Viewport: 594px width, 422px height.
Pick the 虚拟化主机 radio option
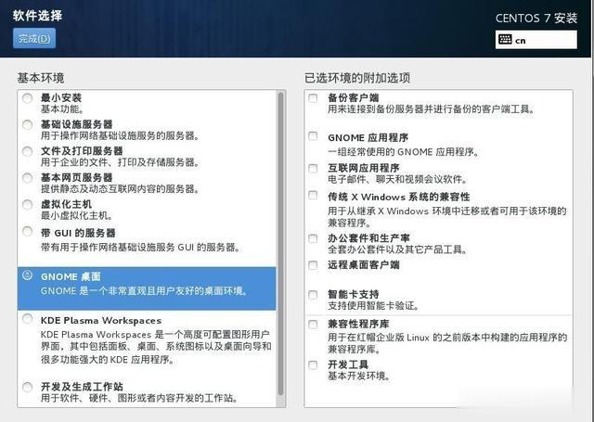pyautogui.click(x=27, y=205)
